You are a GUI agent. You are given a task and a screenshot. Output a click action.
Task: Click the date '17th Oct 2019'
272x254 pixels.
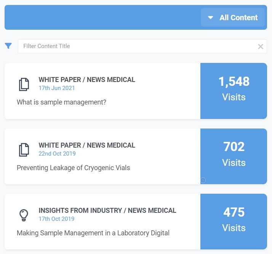pyautogui.click(x=56, y=219)
